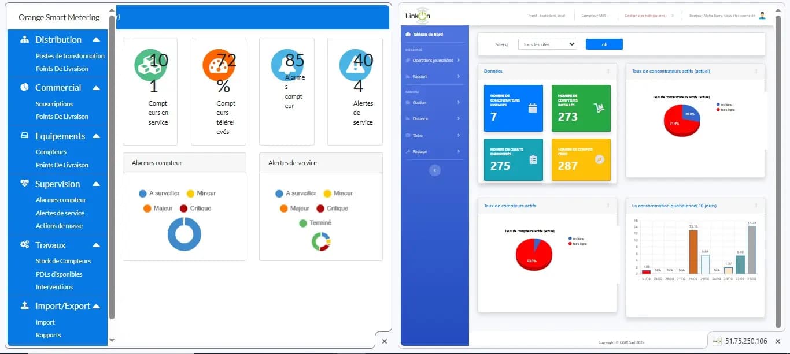The image size is (790, 354).
Task: Click the clipboard icon on clients enregistrés card
Action: click(533, 160)
